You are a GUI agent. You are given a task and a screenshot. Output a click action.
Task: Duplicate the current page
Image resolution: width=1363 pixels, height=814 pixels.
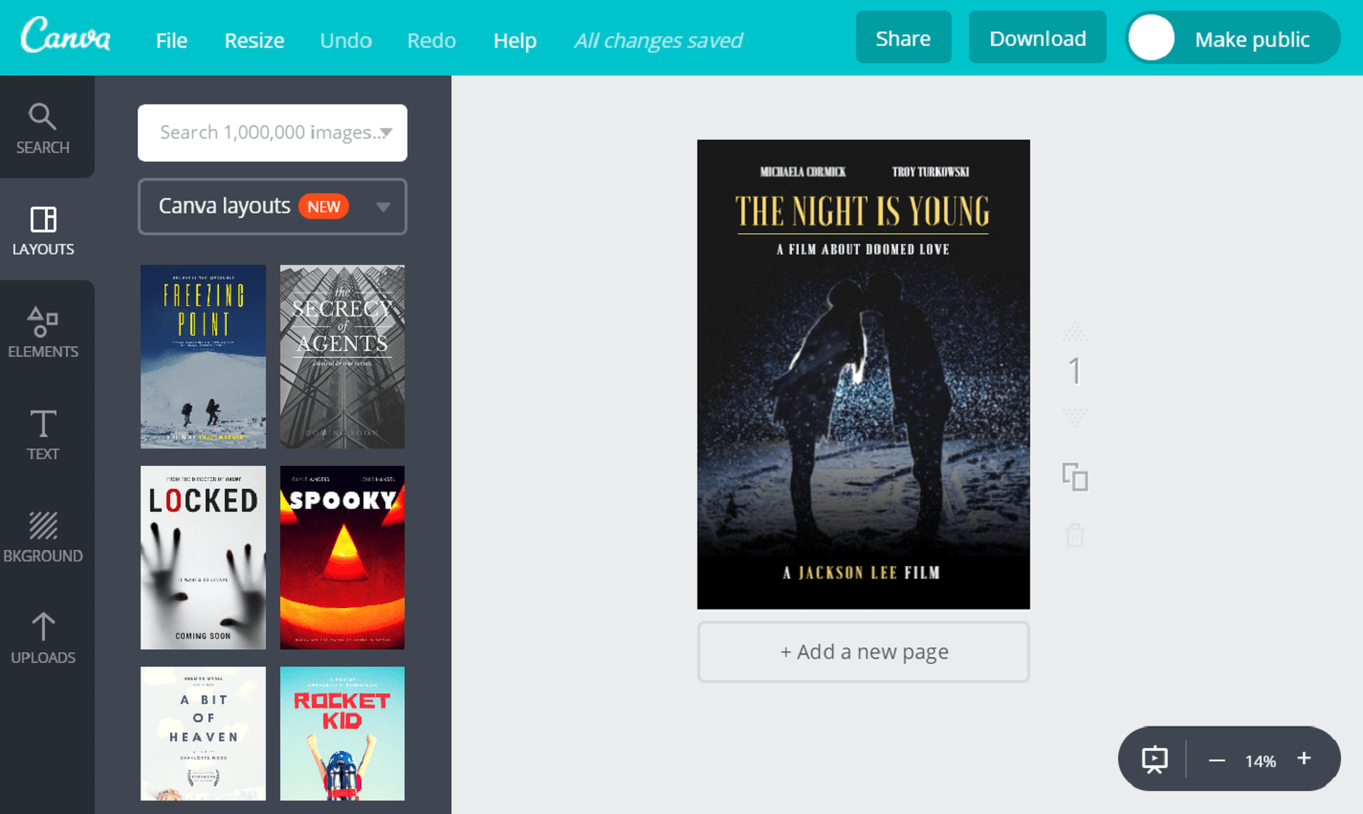(x=1075, y=475)
